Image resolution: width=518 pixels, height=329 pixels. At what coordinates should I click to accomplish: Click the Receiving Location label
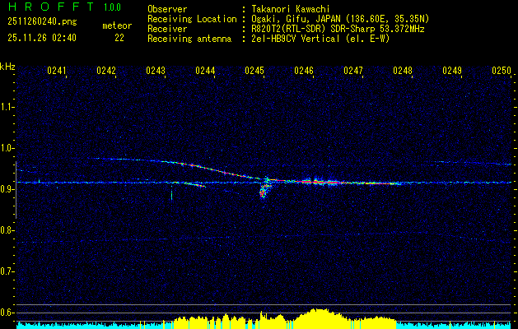click(x=192, y=19)
